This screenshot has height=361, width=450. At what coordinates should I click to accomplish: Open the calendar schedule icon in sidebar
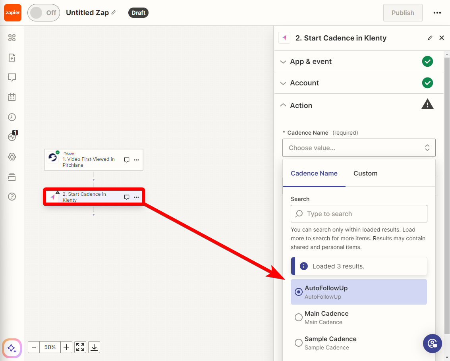tap(12, 97)
